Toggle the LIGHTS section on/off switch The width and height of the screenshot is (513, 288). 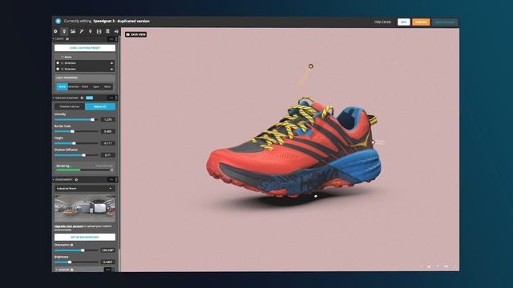pos(113,39)
